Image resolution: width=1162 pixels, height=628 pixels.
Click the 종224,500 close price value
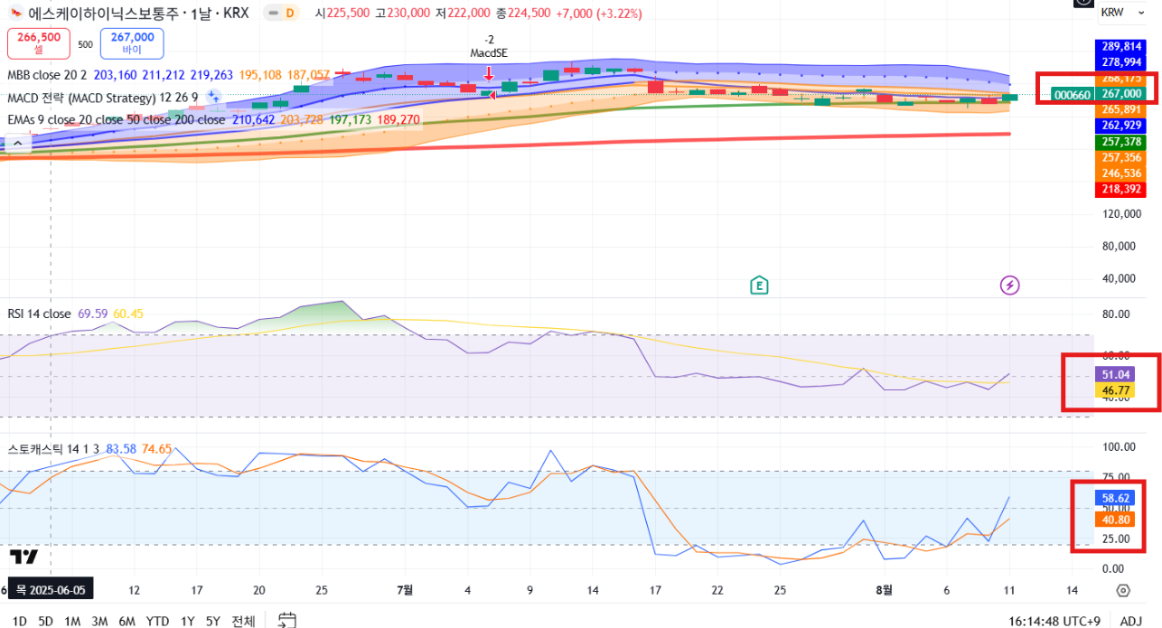pos(523,14)
